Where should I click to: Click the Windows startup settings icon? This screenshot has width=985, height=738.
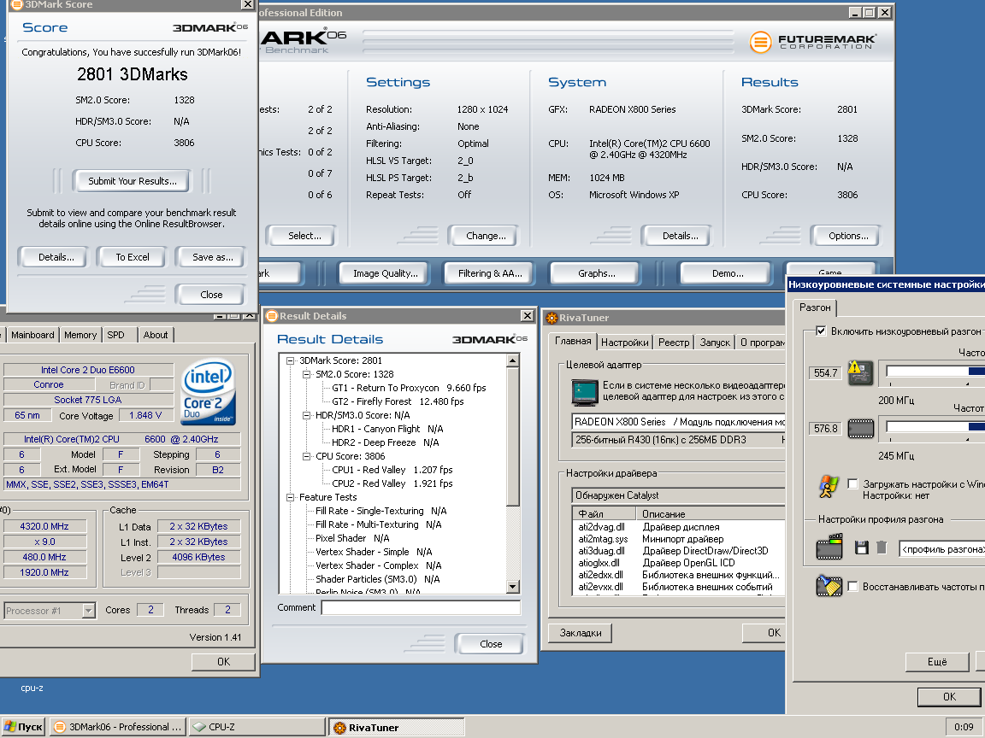[829, 486]
